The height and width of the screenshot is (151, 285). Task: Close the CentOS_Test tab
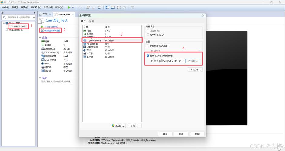[x=72, y=14]
